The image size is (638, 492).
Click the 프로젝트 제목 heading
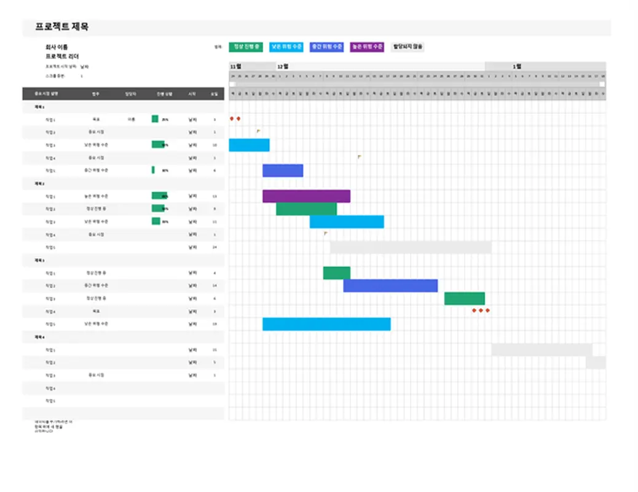(x=61, y=26)
